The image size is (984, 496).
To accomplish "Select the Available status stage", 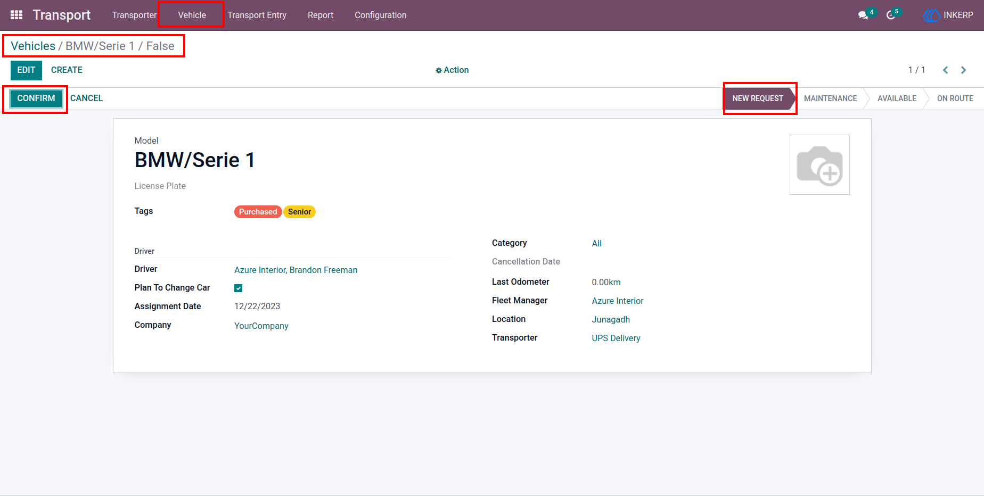I will click(897, 98).
